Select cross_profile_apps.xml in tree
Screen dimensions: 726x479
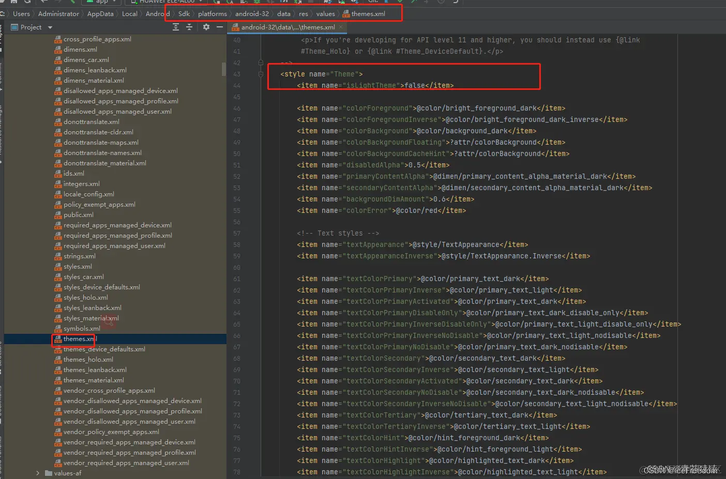click(x=97, y=39)
